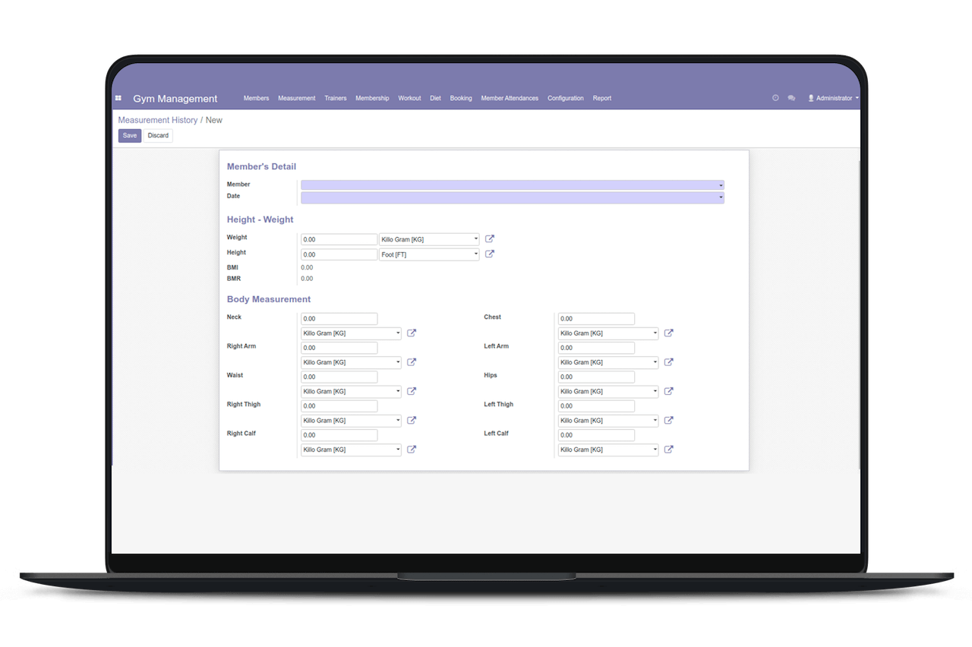Focus the Left Arm value input
This screenshot has height=647, width=972.
coord(596,348)
